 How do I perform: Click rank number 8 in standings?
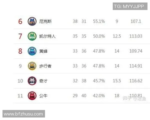point(20,51)
